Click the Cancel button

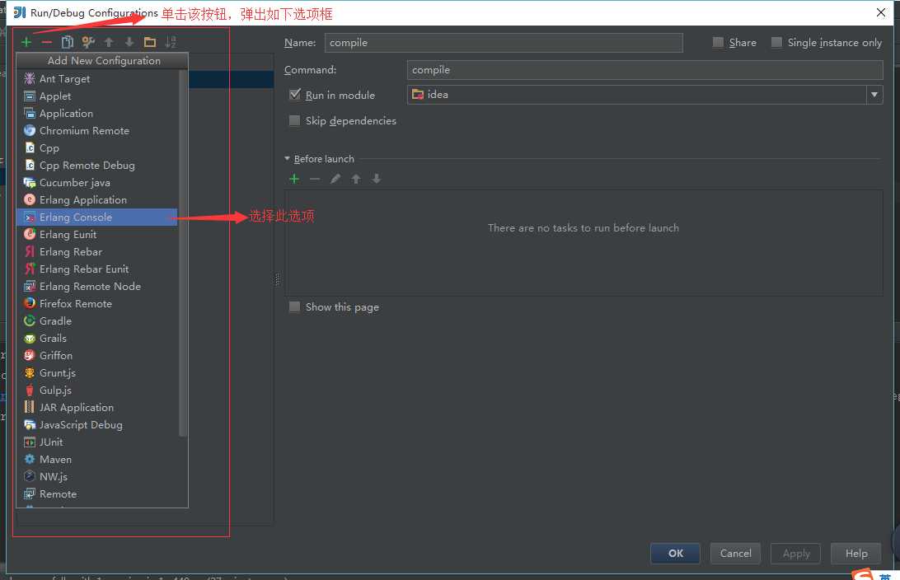tap(735, 553)
